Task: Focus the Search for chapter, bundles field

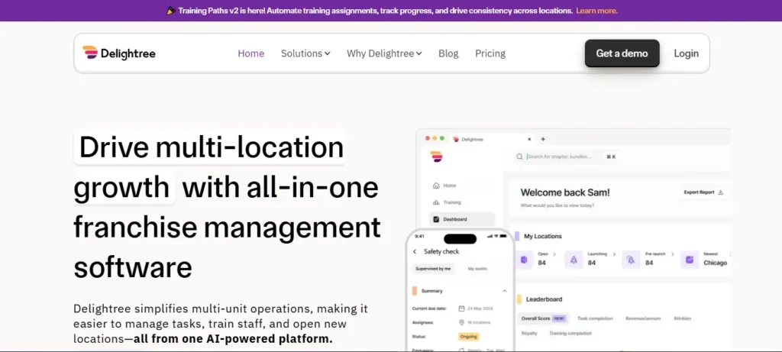Action: 561,157
